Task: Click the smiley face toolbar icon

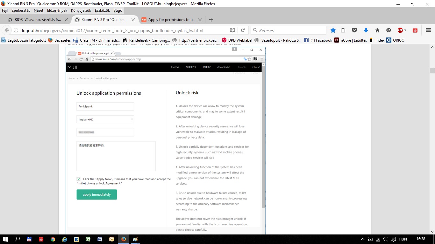Action: pyautogui.click(x=389, y=30)
